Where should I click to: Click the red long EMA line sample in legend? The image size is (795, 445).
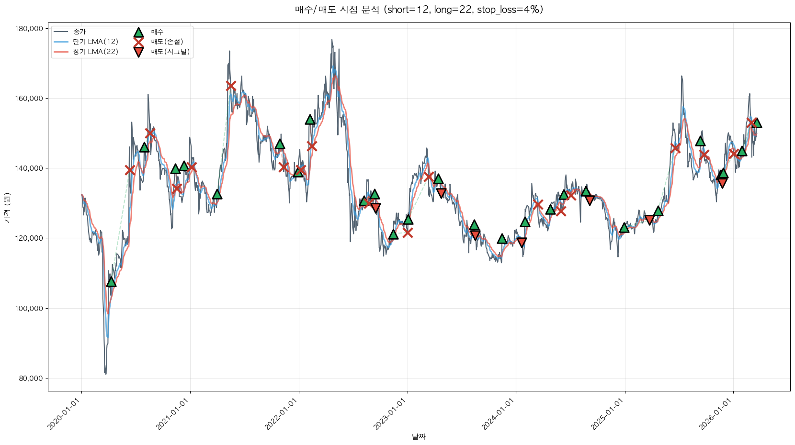pyautogui.click(x=61, y=52)
